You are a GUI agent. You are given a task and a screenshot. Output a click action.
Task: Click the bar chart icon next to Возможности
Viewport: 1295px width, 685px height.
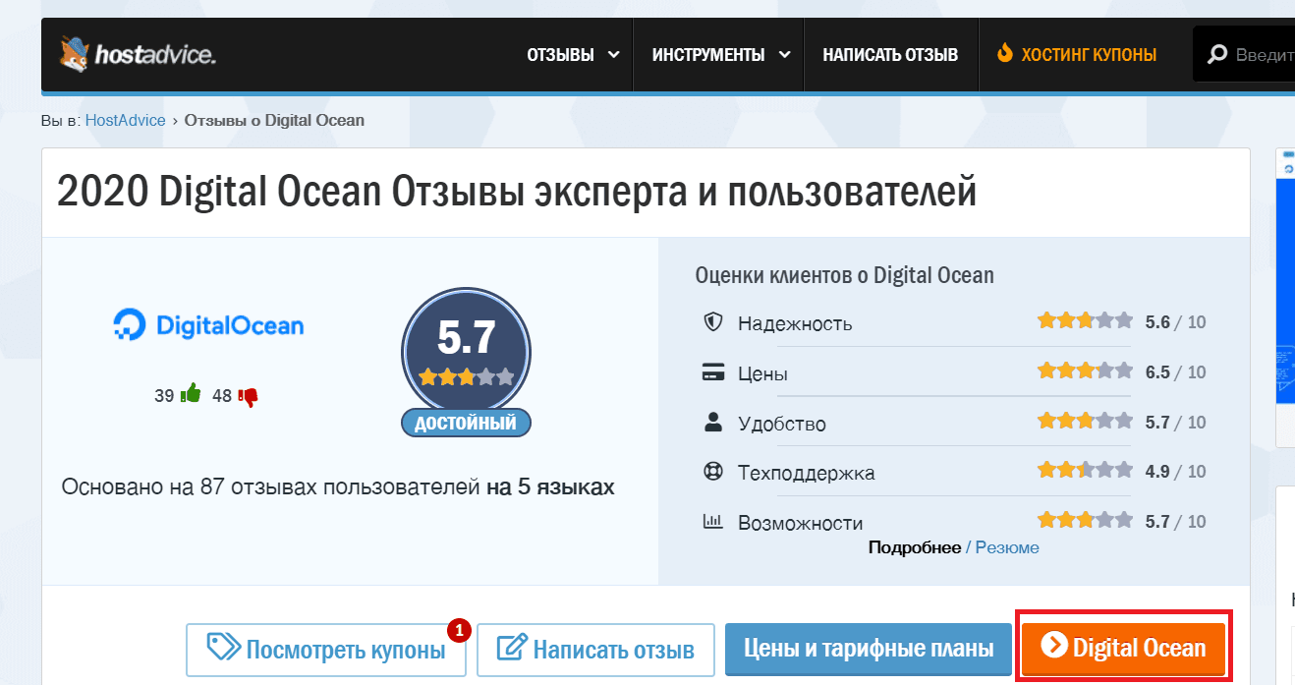(x=713, y=522)
